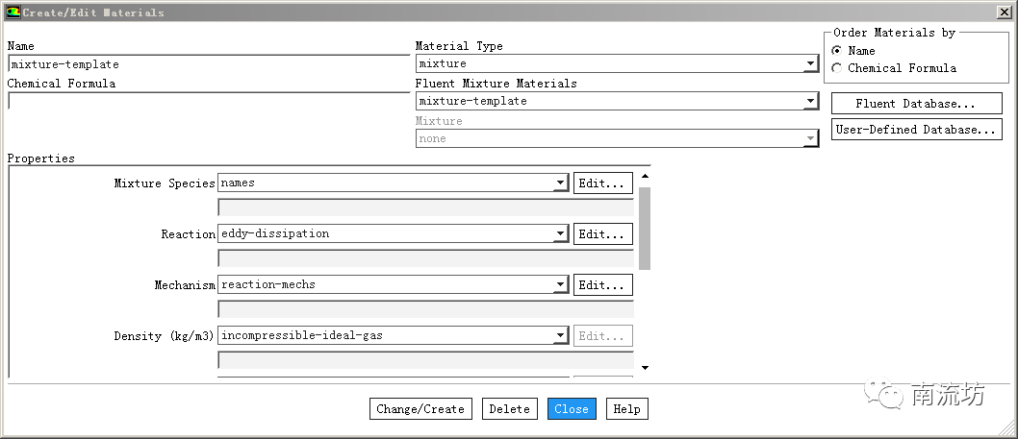Open the Fluent Database
Screen dimensions: 1018x439
pyautogui.click(x=916, y=104)
